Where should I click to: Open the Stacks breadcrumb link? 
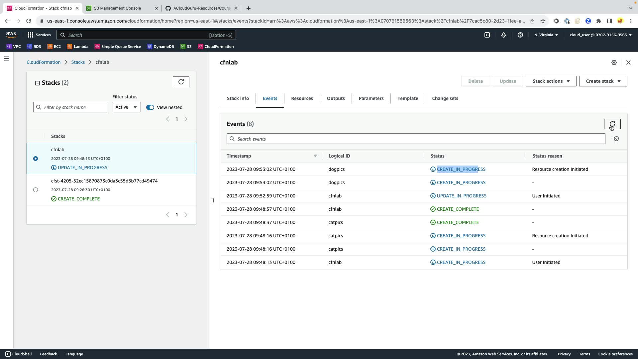(x=78, y=62)
